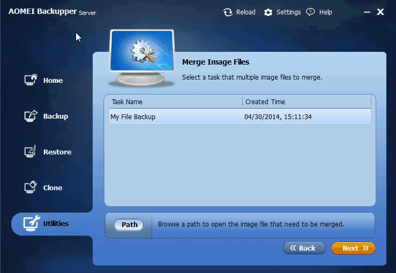Click the Reload text link
The width and height of the screenshot is (396, 273).
tap(245, 12)
